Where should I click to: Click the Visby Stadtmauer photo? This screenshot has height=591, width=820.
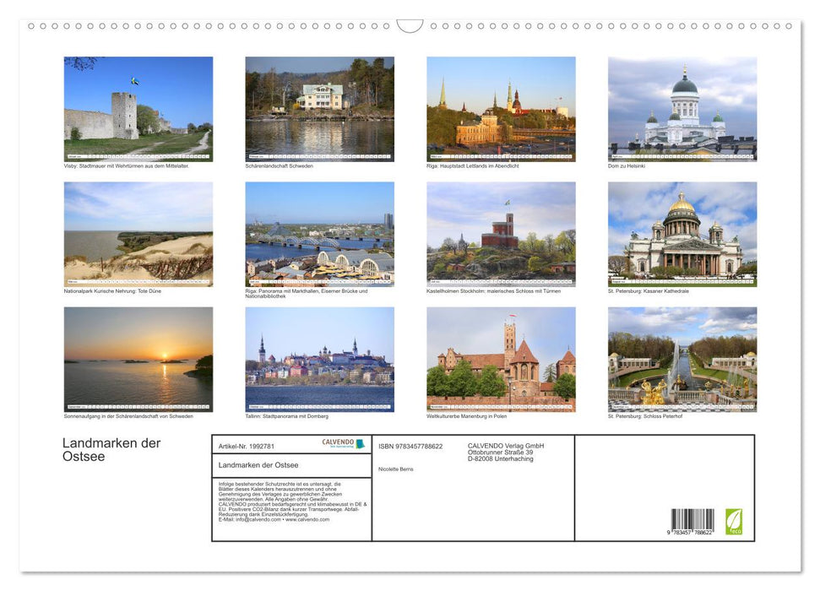click(x=138, y=108)
